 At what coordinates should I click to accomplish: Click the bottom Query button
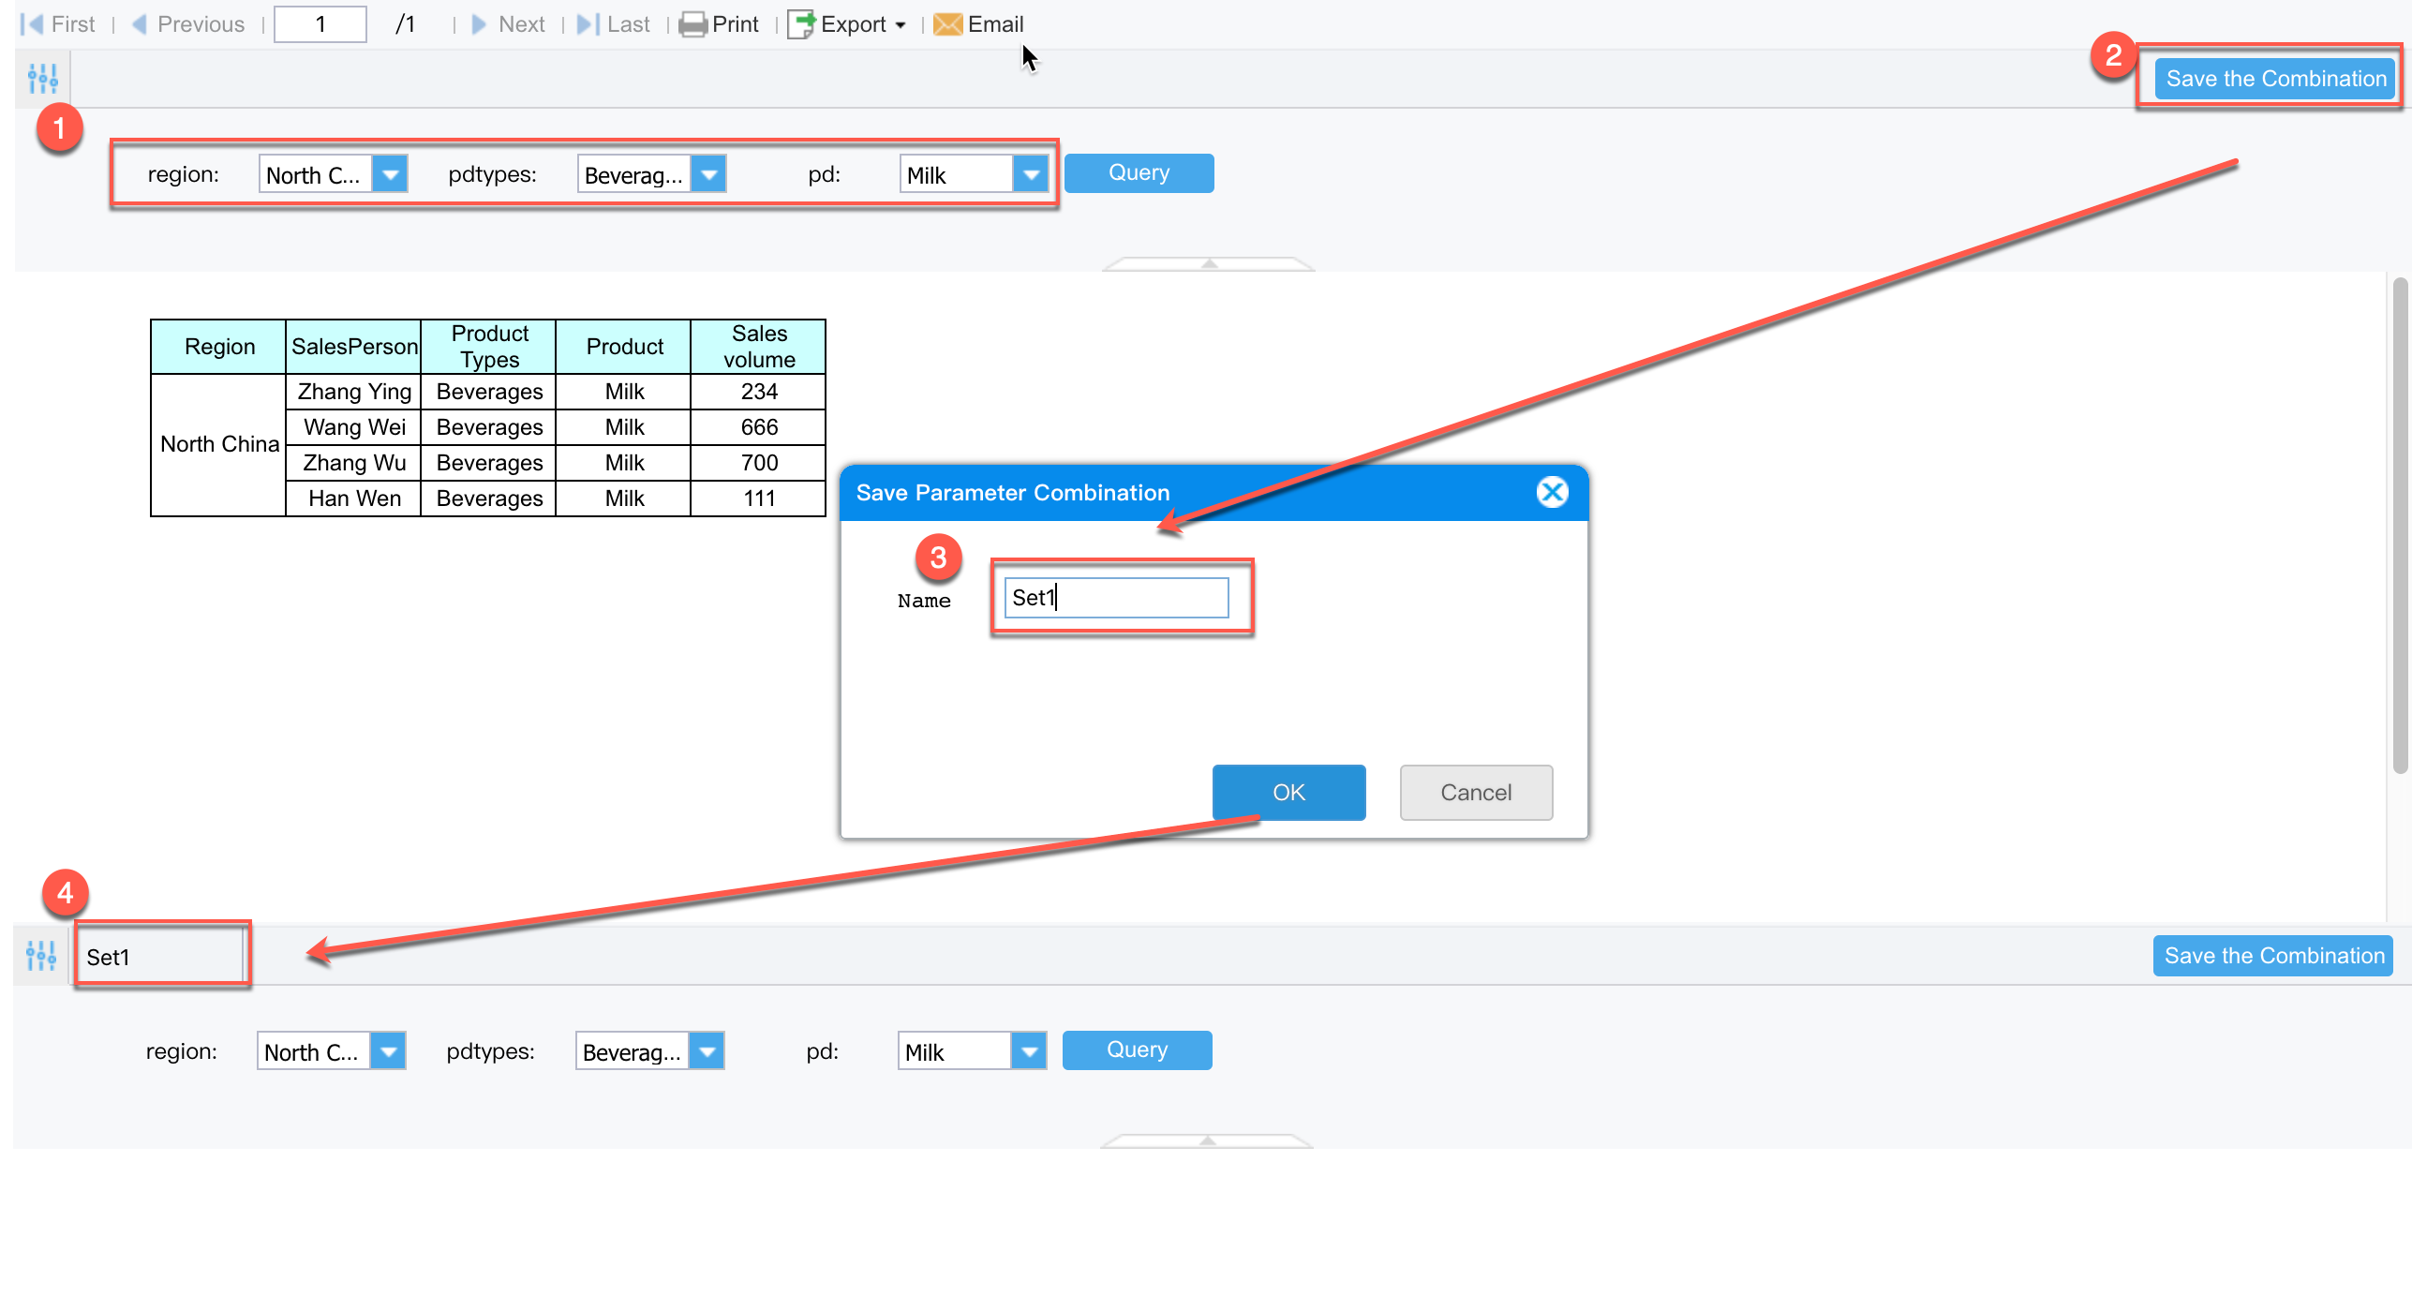[1137, 1050]
